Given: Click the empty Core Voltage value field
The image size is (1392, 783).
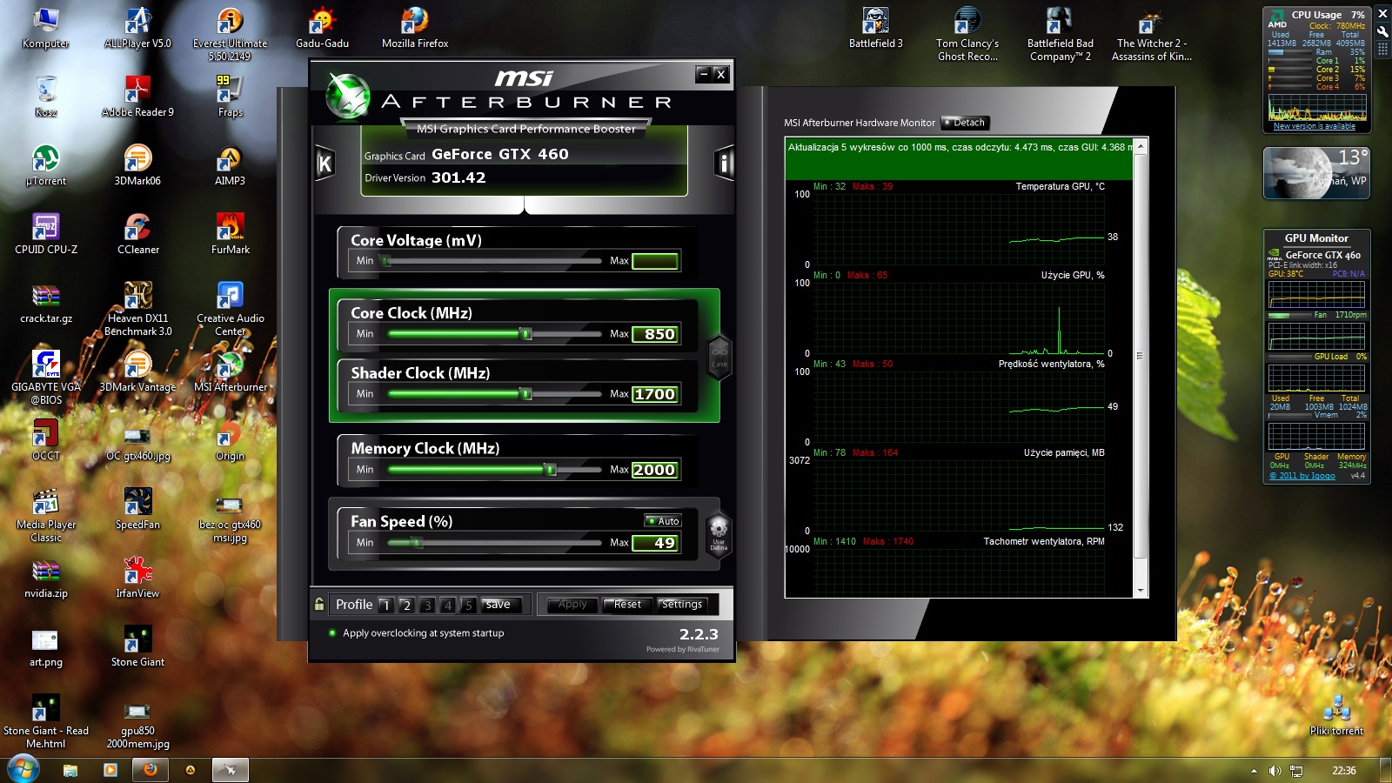Looking at the screenshot, I should coord(655,261).
